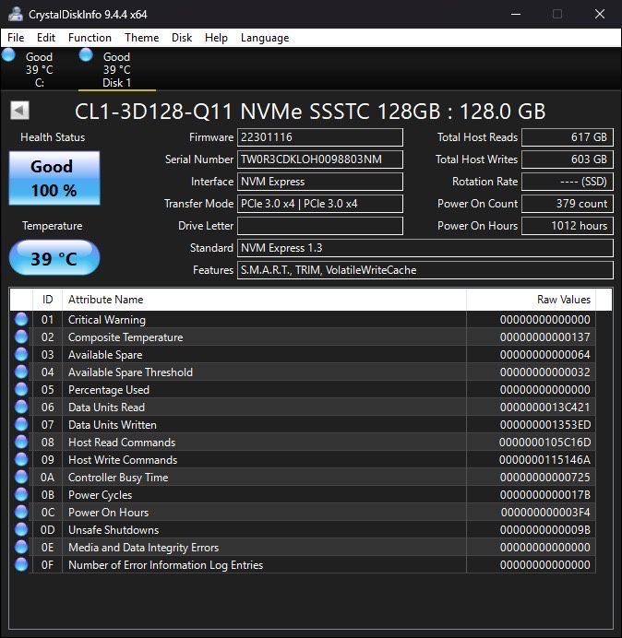Select the Controller Busy Time attribute name
This screenshot has width=622, height=638.
click(x=118, y=478)
